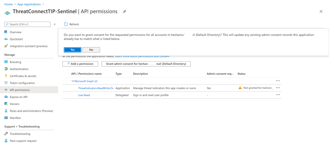Open User.Read permission link
The width and height of the screenshot is (334, 152).
click(84, 95)
